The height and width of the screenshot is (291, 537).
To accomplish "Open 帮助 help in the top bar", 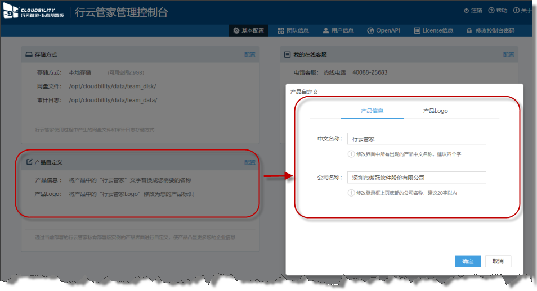I will click(491, 11).
